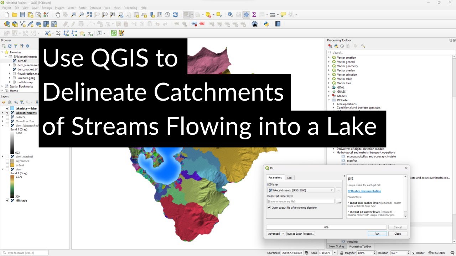
Task: Toggle the Render checkbox in status bar
Action: 414,253
